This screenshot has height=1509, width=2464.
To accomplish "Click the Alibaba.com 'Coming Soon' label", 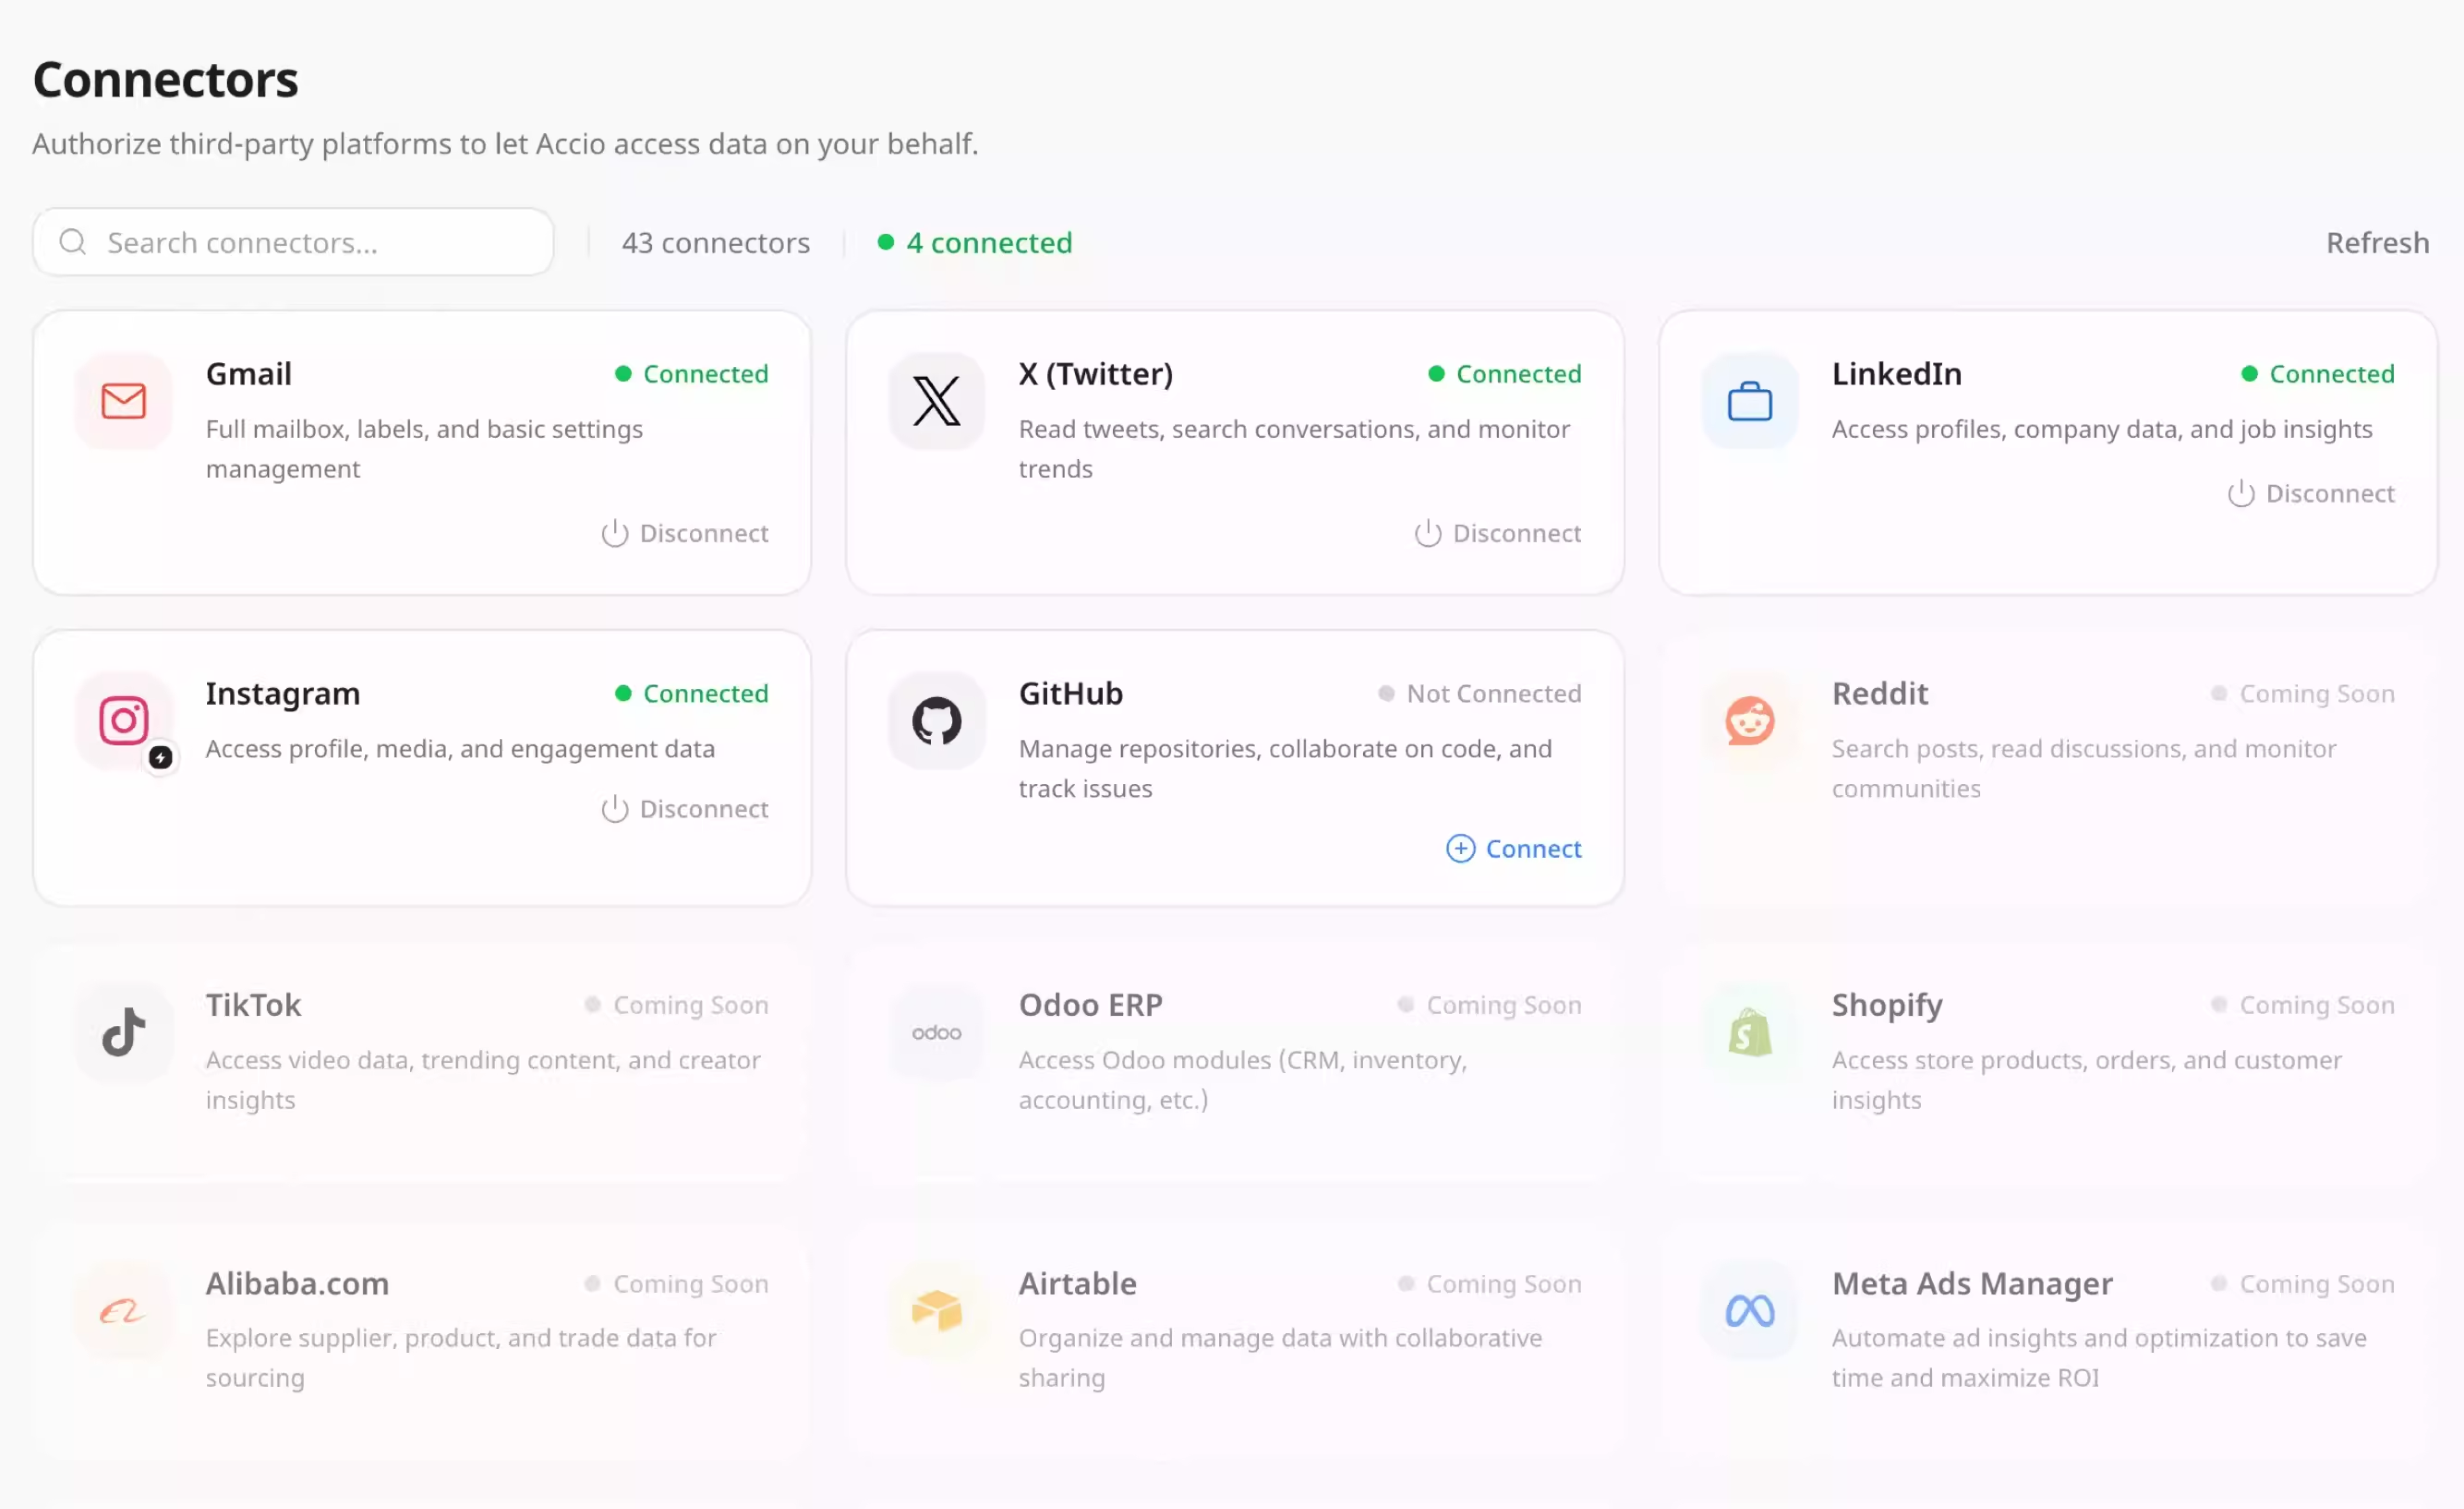I will tap(677, 1284).
